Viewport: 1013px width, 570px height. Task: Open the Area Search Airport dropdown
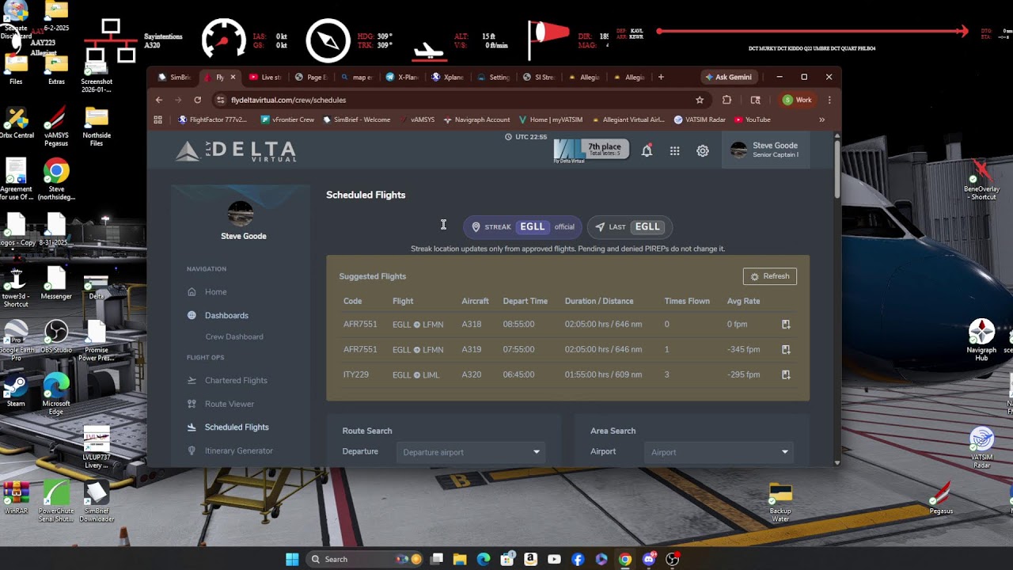pyautogui.click(x=719, y=452)
